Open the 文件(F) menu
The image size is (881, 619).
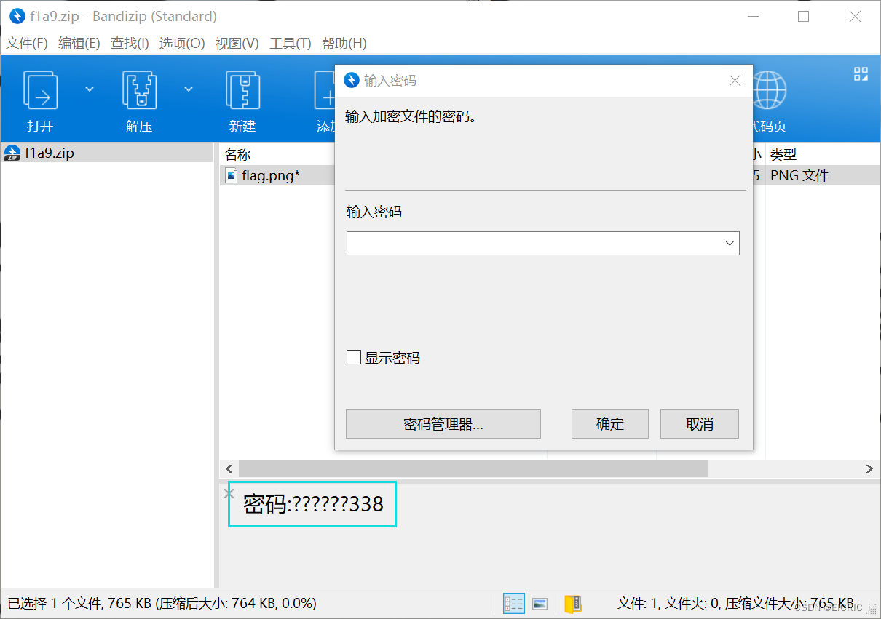coord(27,44)
